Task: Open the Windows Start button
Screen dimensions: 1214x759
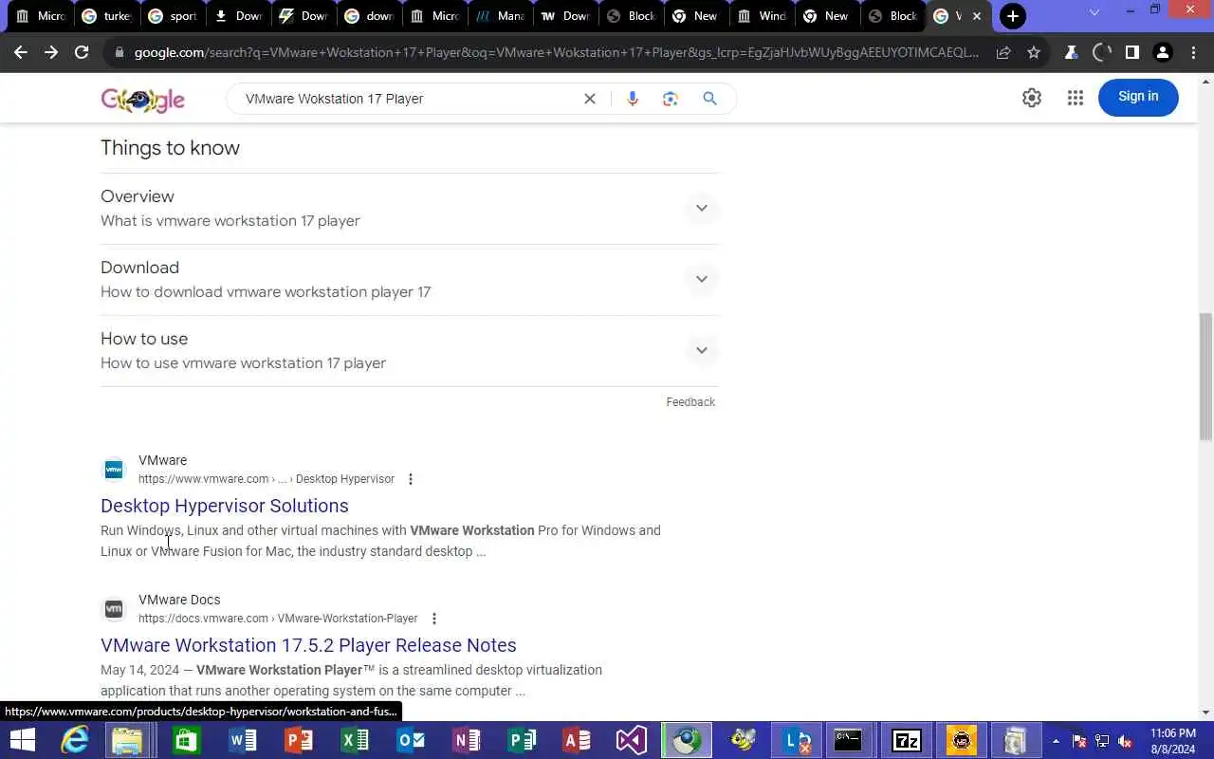Action: [x=21, y=740]
